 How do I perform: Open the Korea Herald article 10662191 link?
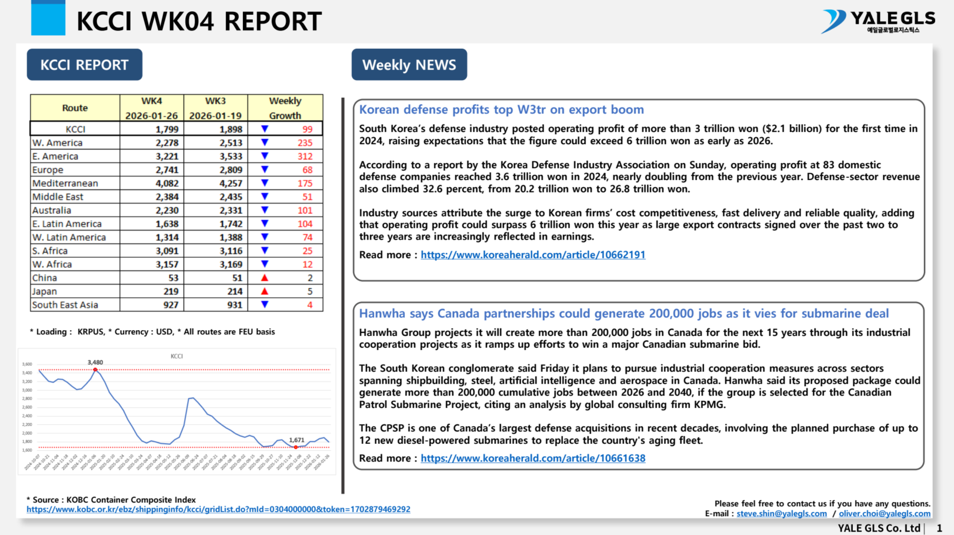point(533,255)
